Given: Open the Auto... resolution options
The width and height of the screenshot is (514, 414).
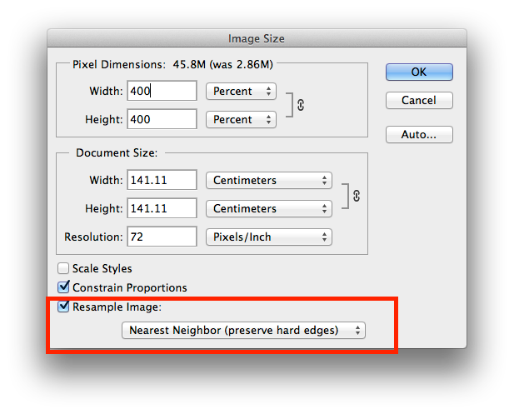Looking at the screenshot, I should [x=419, y=134].
